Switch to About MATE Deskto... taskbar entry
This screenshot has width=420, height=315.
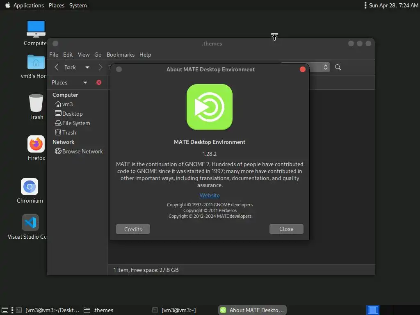(252, 310)
